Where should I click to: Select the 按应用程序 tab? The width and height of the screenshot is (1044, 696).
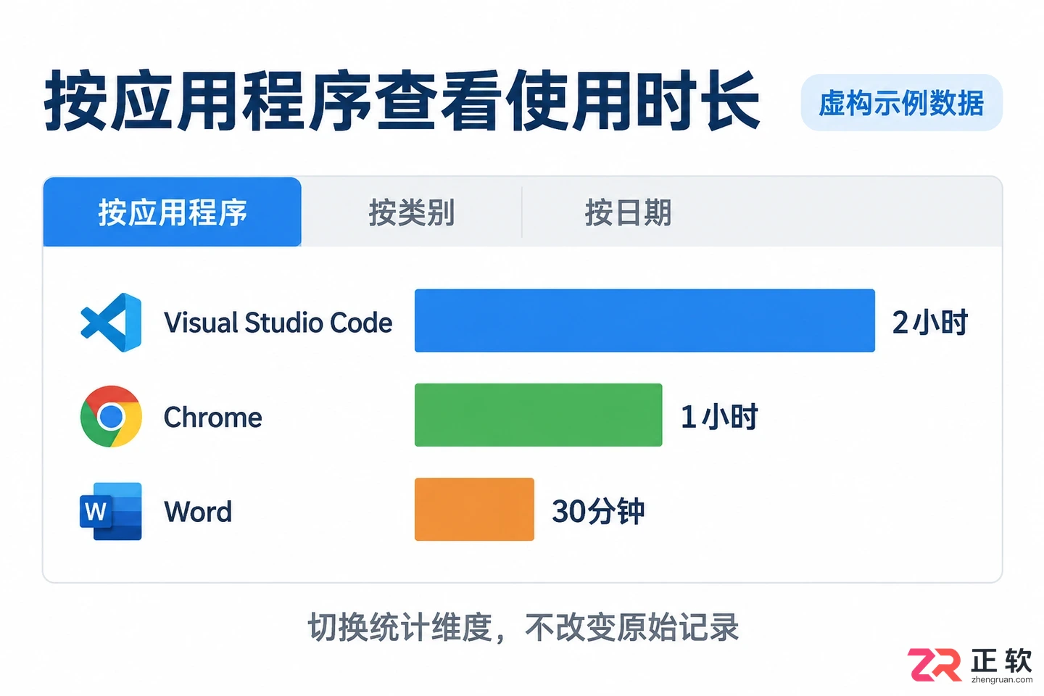click(173, 212)
